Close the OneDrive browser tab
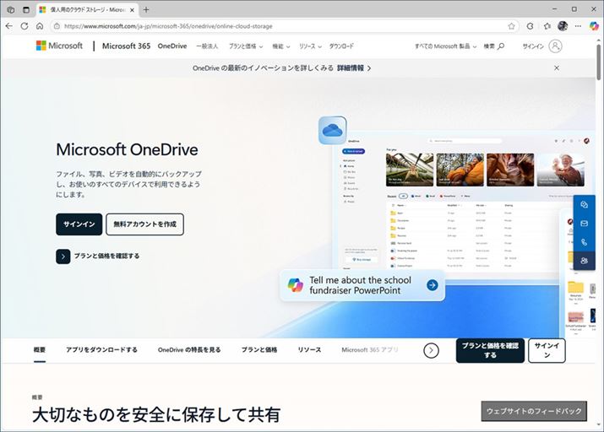This screenshot has height=432, width=604. point(132,10)
